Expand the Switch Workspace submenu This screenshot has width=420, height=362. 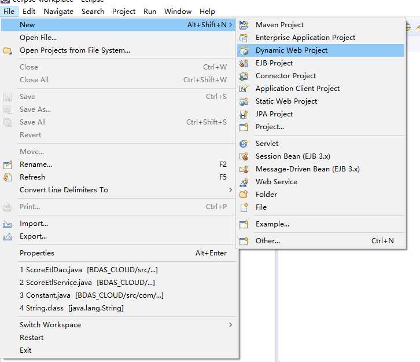coord(230,325)
